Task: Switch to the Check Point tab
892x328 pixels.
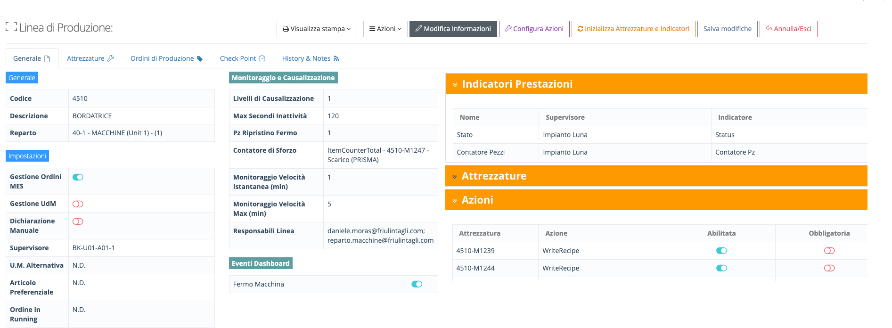Action: (x=242, y=58)
